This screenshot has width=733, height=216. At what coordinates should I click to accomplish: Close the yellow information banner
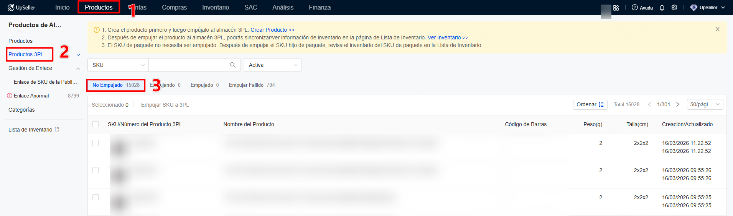tap(717, 29)
